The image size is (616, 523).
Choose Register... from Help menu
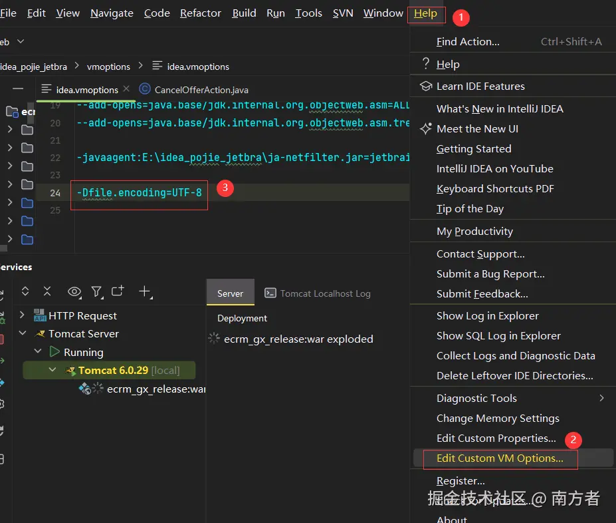(513, 480)
